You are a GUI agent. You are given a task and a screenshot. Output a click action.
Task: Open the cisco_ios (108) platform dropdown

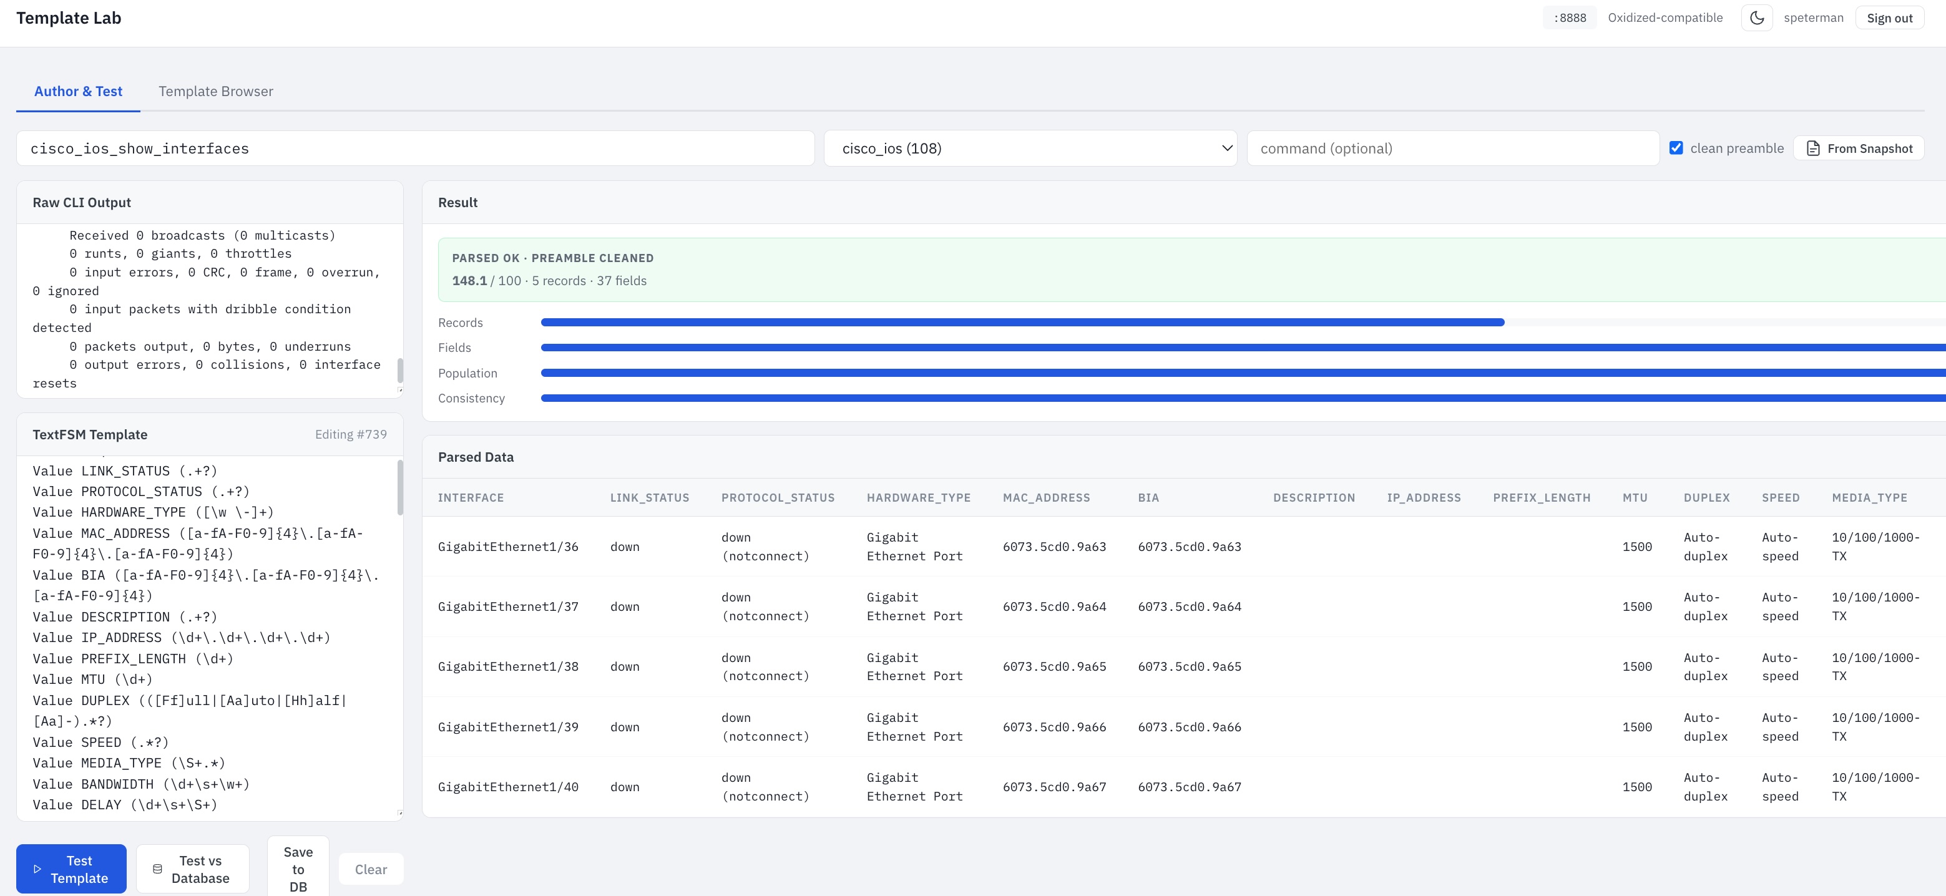(1030, 149)
